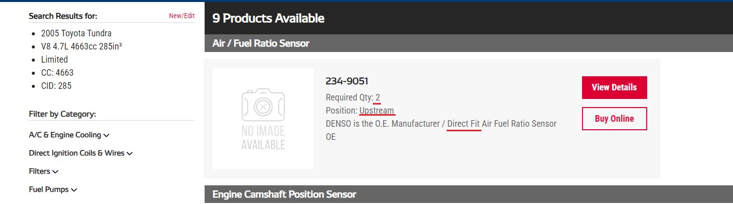Open the New/Edit search link
The height and width of the screenshot is (204, 733).
coord(182,16)
